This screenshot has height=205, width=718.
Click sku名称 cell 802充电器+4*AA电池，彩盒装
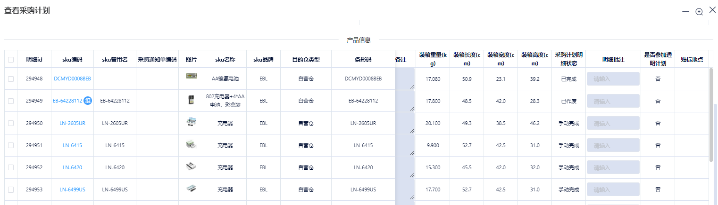coord(225,101)
